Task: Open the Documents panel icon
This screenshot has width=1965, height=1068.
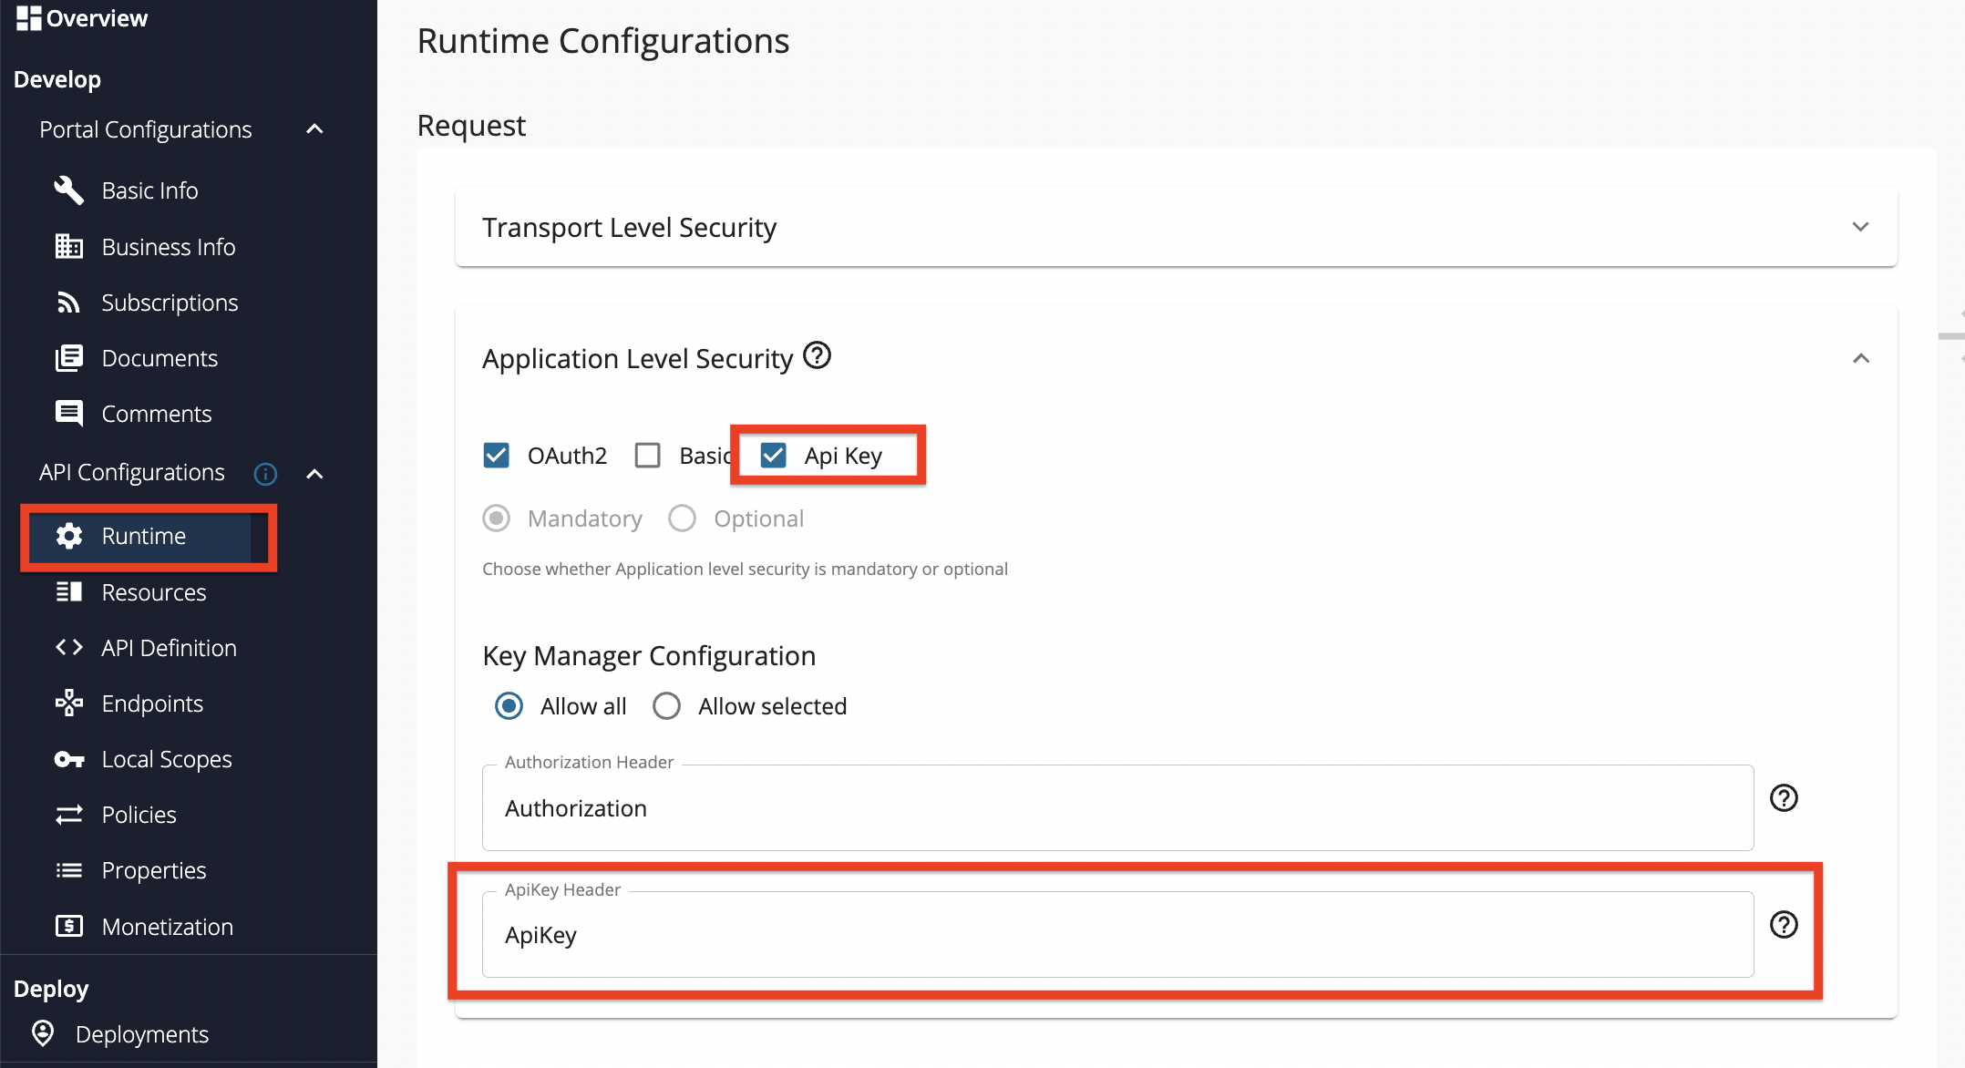Action: [x=68, y=357]
